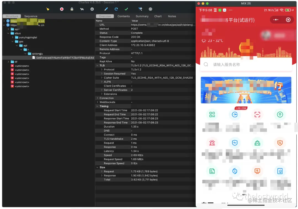The width and height of the screenshot is (298, 209).
Task: Open the Summary tab
Action: coord(142,16)
